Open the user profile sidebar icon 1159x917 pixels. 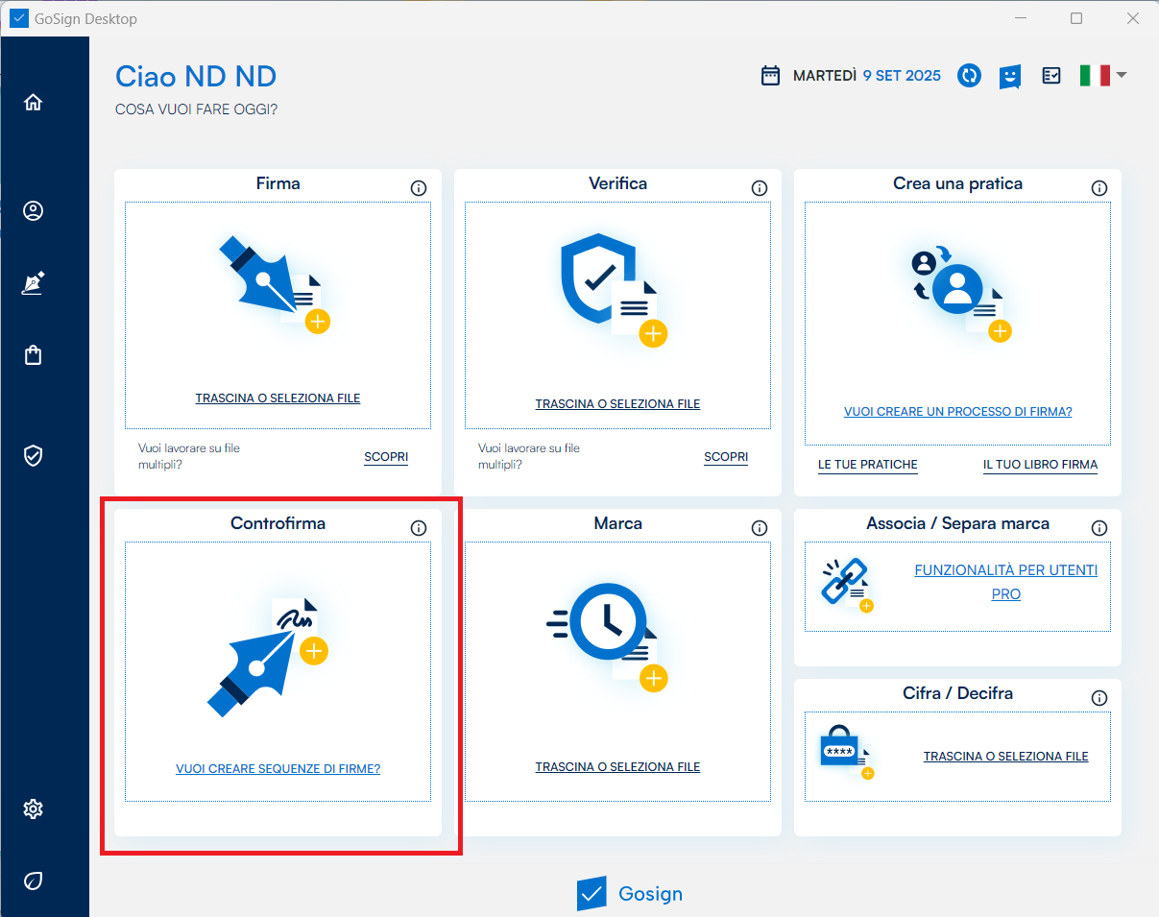[x=34, y=211]
